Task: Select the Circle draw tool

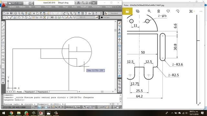Action: tap(3, 43)
